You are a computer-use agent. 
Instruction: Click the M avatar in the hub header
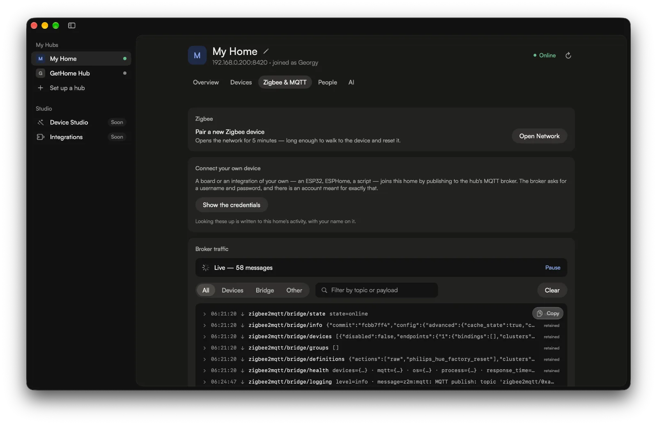tap(197, 55)
